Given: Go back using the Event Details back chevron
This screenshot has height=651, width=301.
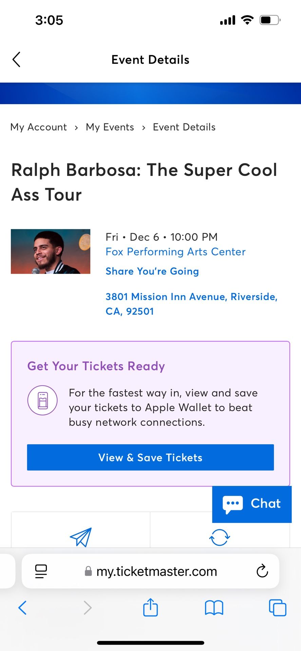Looking at the screenshot, I should pos(16,59).
